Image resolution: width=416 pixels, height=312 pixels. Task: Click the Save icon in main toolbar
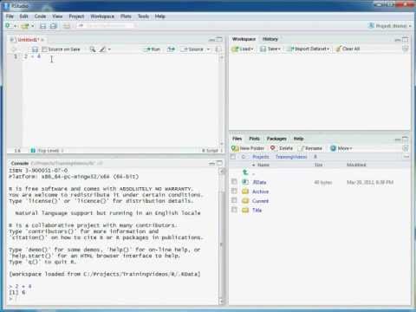click(42, 26)
